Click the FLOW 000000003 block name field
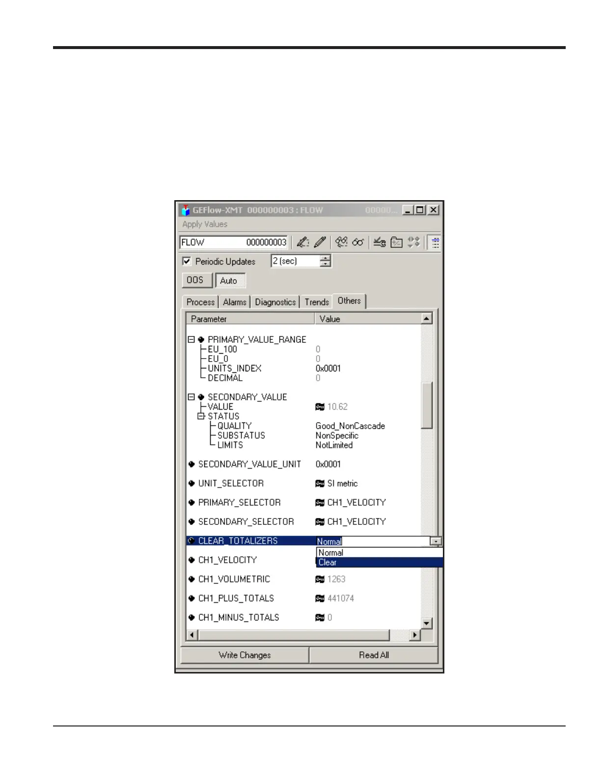The width and height of the screenshot is (601, 777). coord(234,242)
